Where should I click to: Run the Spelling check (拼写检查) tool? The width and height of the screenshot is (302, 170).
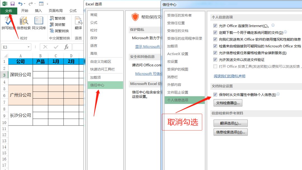pos(8,23)
